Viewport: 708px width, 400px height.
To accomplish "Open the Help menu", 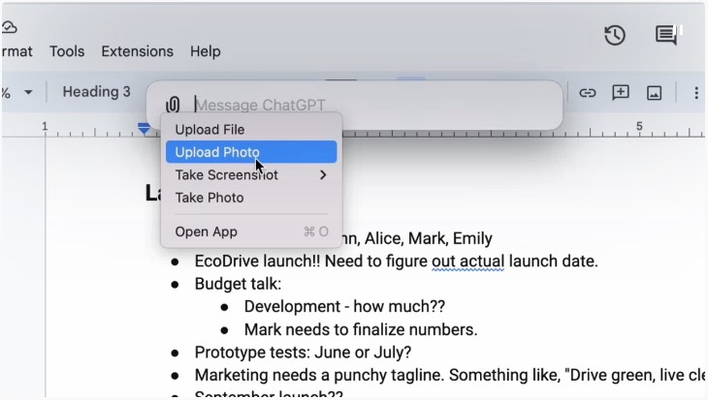I will pos(205,51).
